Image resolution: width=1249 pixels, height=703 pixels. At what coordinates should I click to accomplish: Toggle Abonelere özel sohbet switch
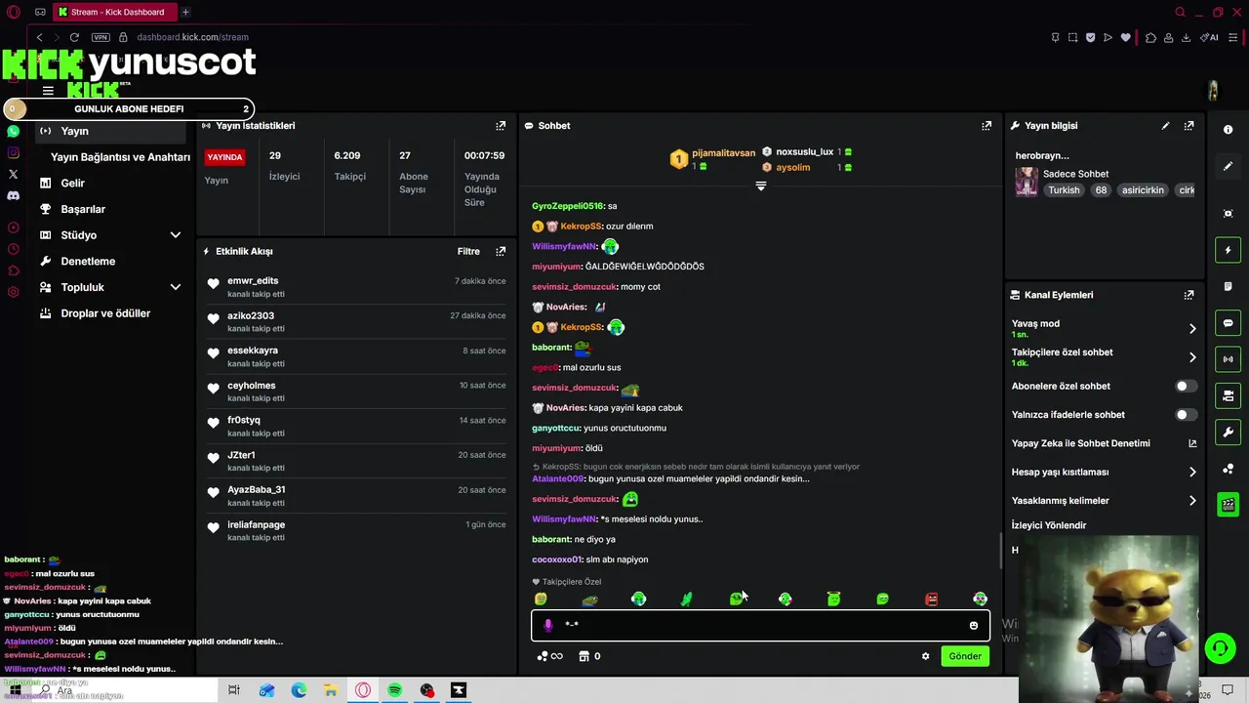point(1186,386)
